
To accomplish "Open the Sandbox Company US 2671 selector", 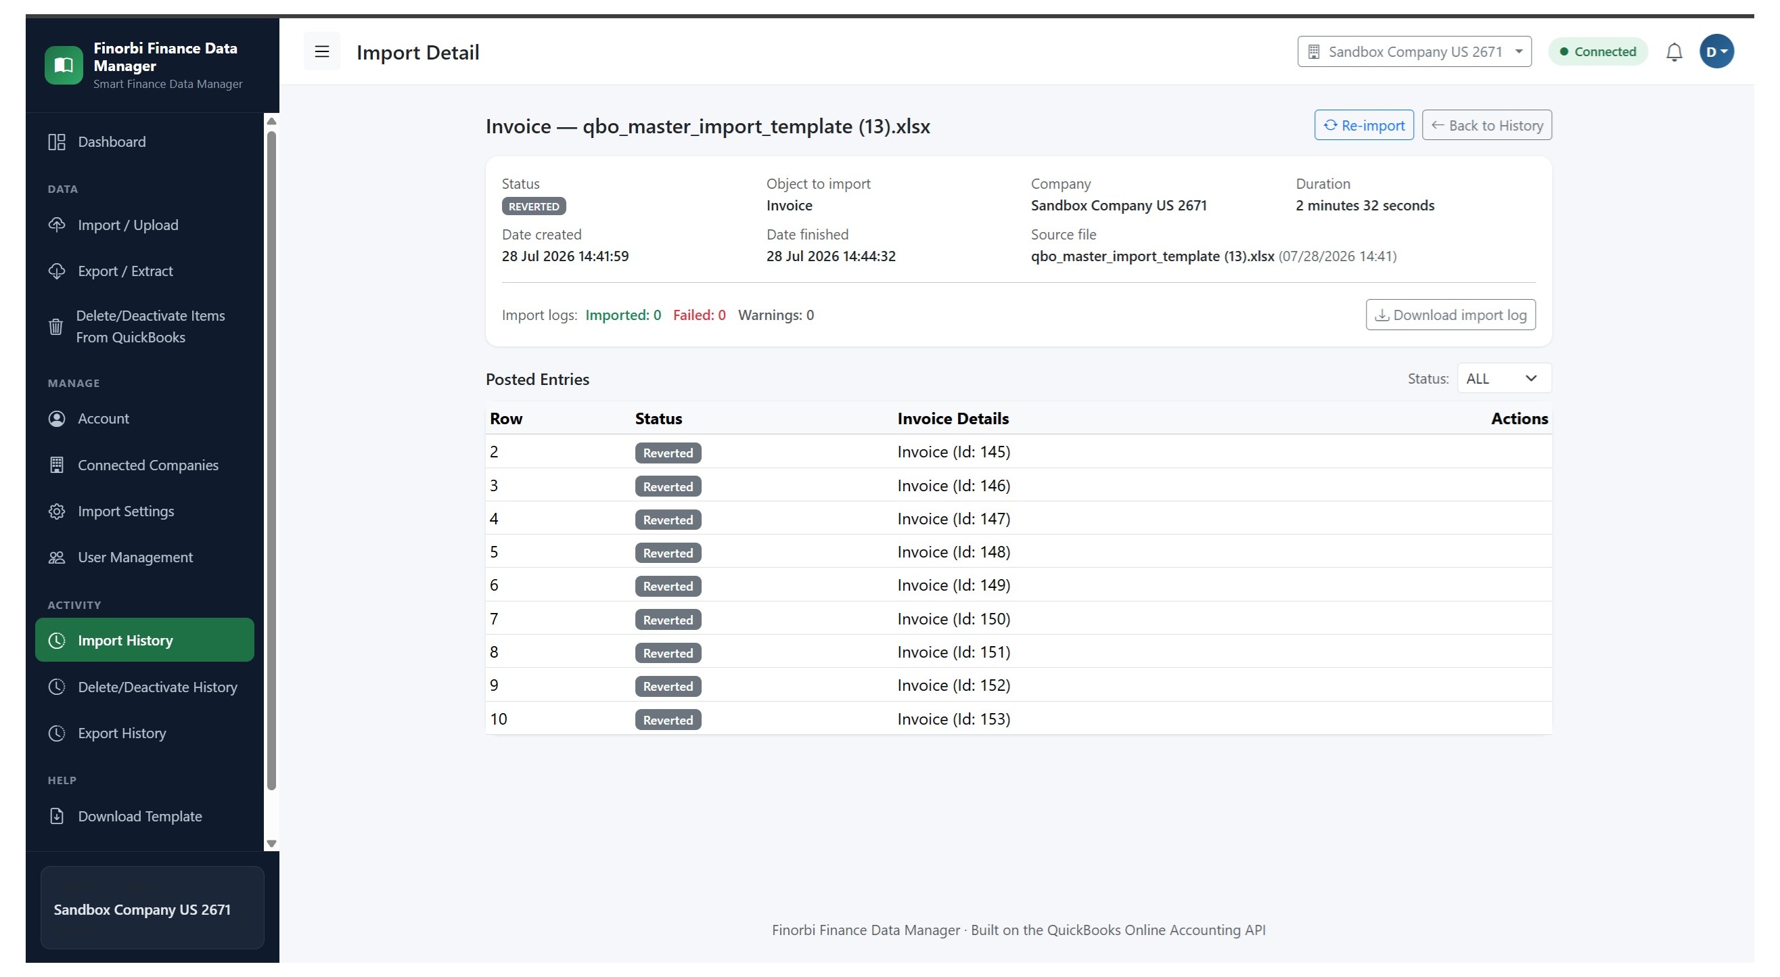I will pyautogui.click(x=1414, y=52).
